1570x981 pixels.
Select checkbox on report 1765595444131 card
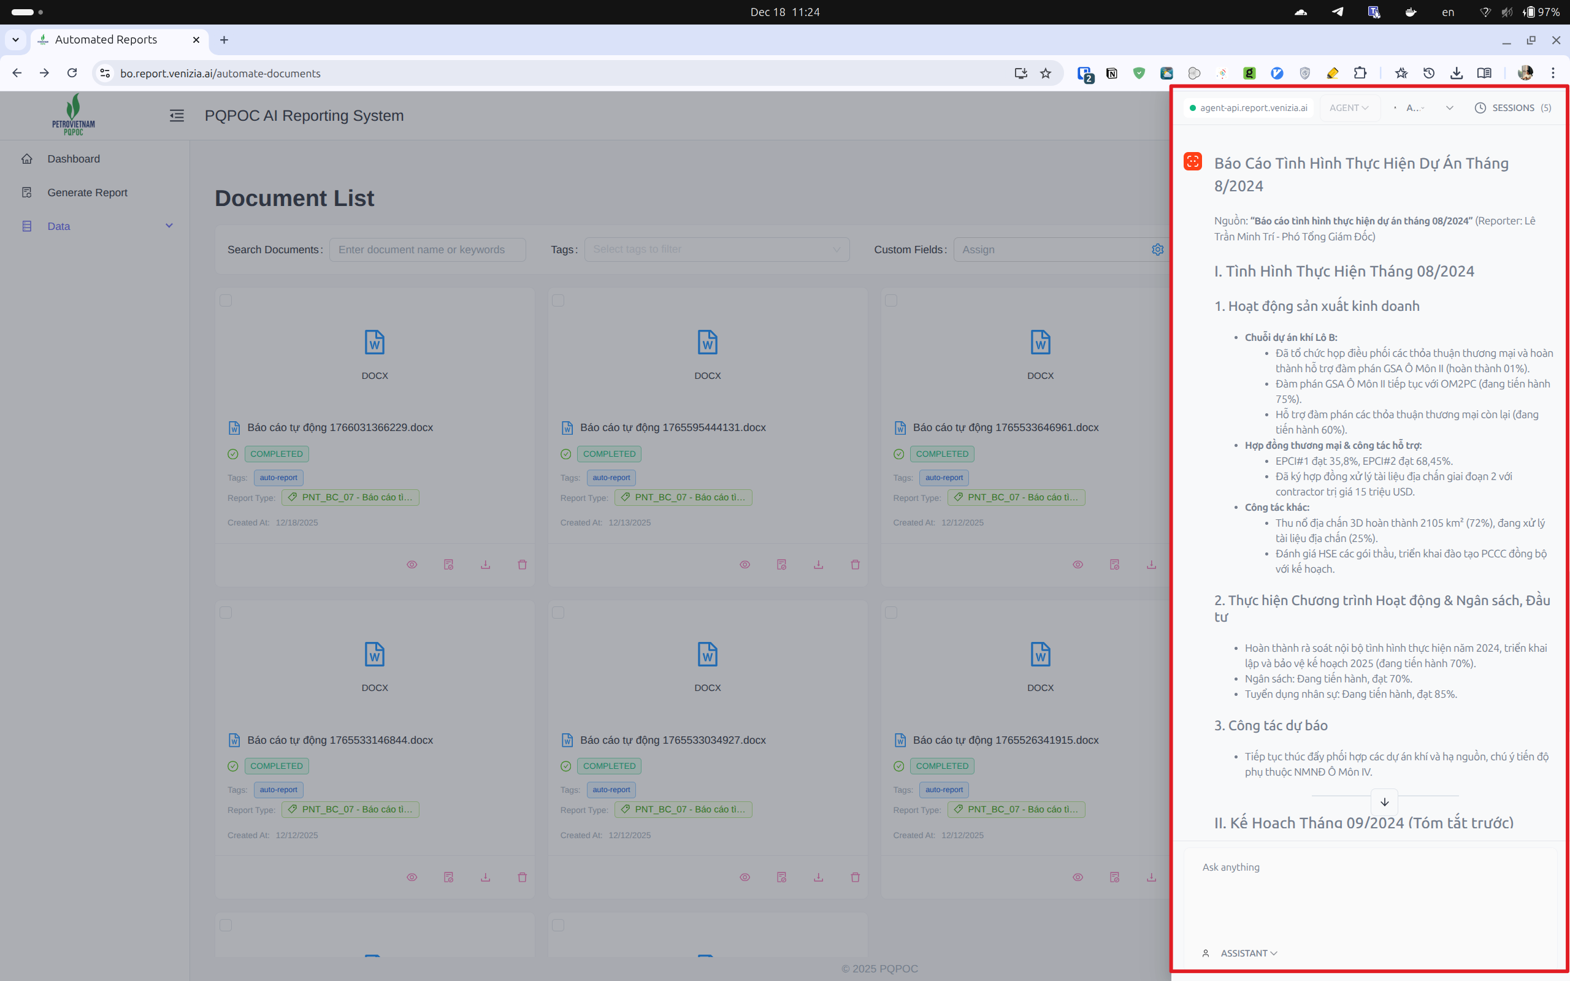point(558,300)
